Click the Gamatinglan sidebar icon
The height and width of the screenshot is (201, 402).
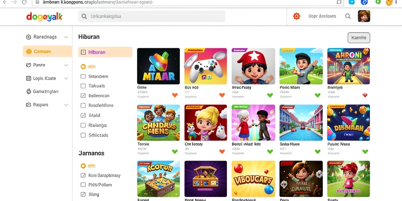[x=29, y=91]
